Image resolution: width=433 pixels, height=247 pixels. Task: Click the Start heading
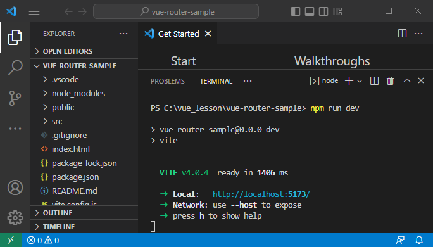(184, 61)
